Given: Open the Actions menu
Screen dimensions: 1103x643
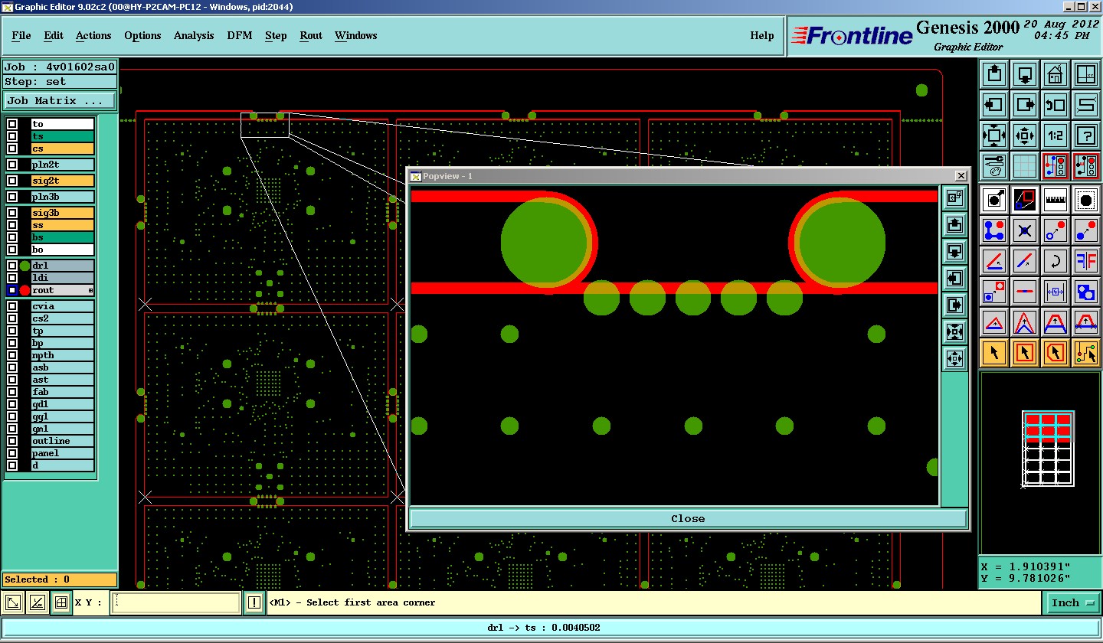Looking at the screenshot, I should coord(93,35).
